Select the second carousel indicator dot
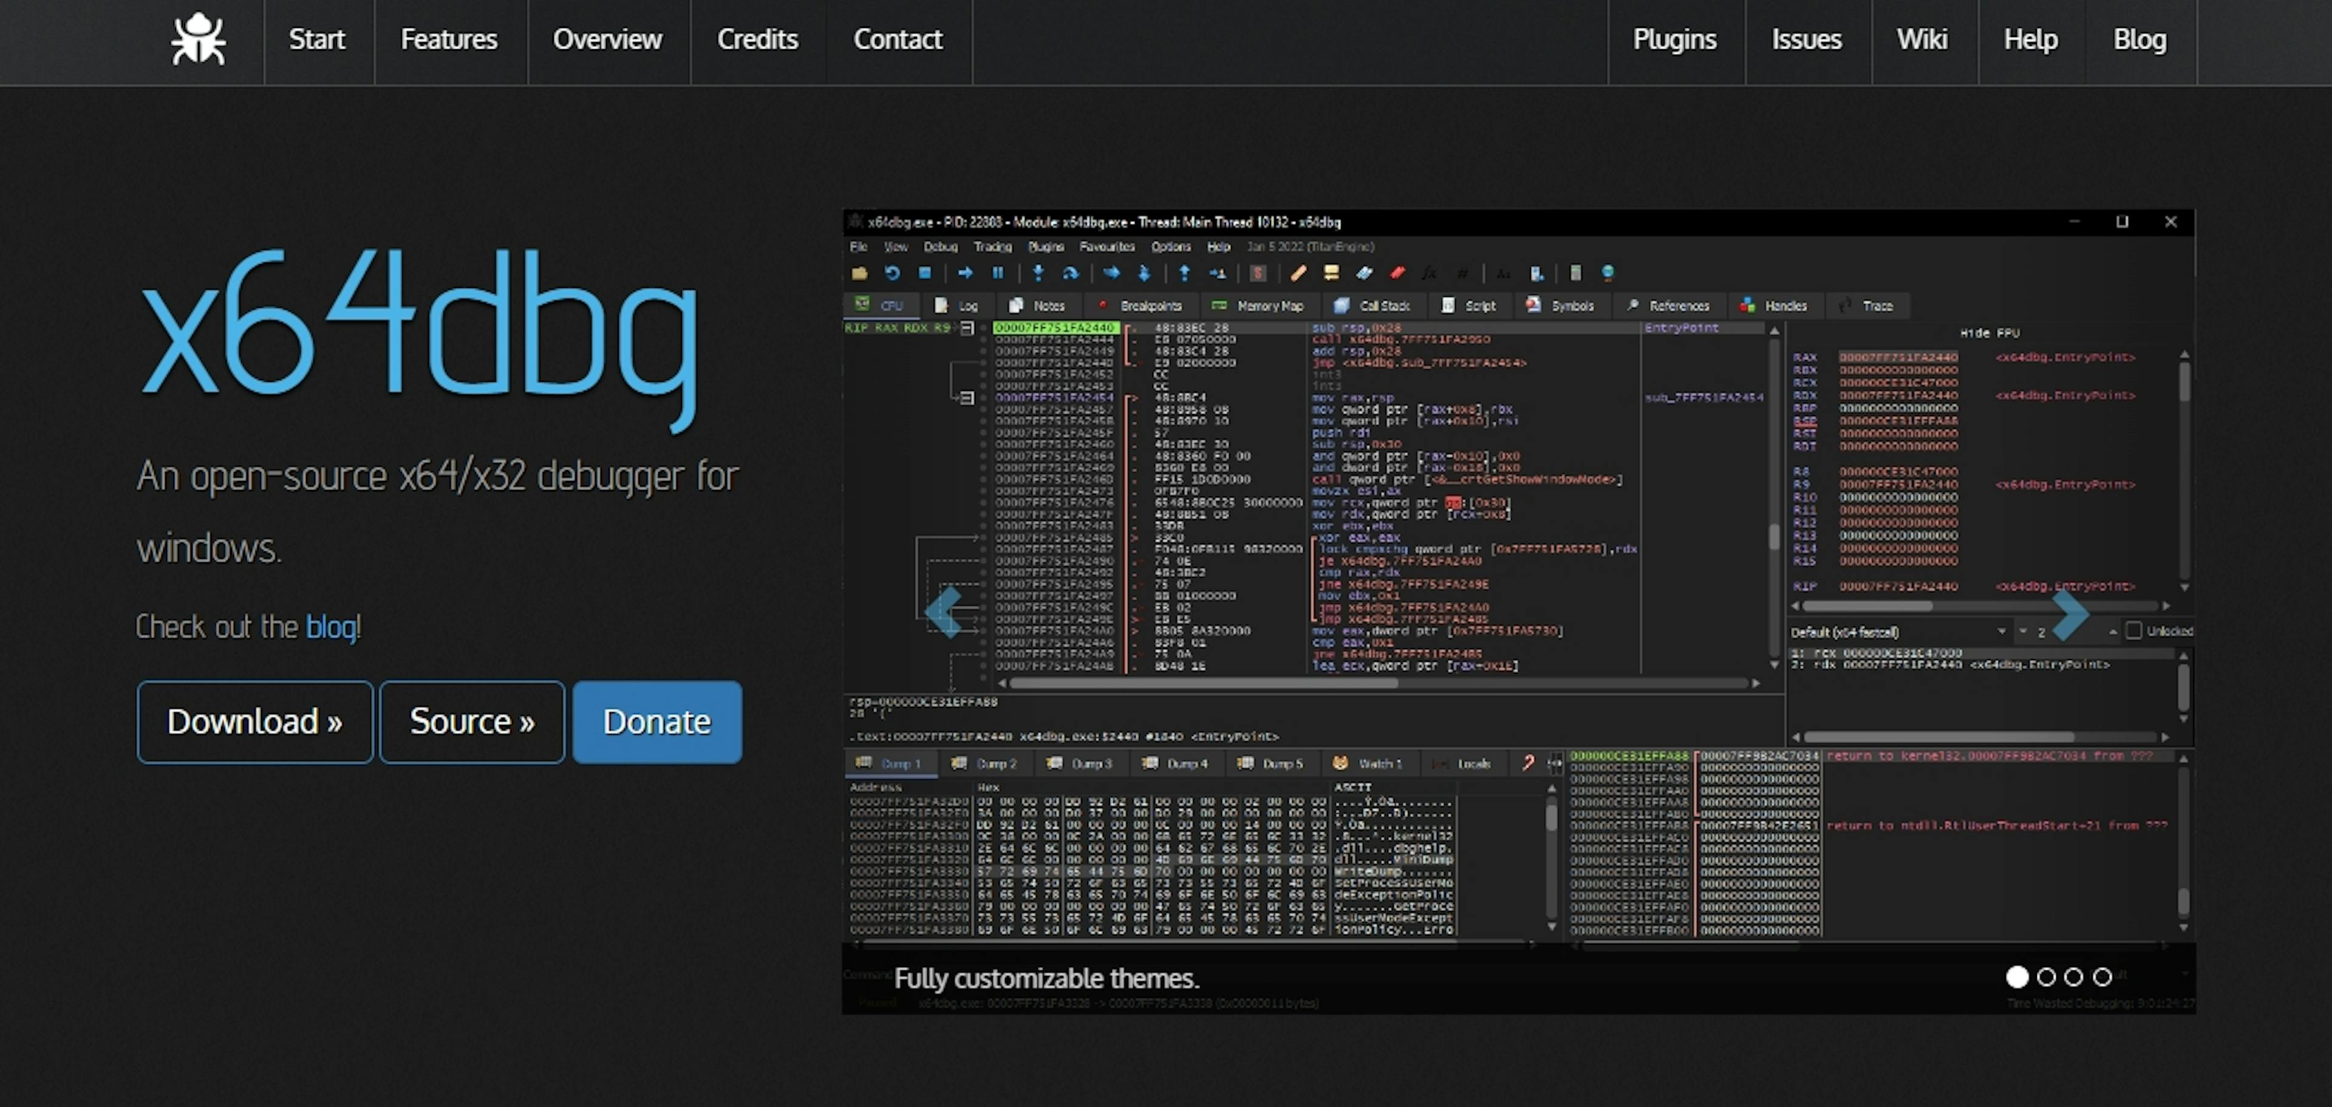The image size is (2332, 1107). (2046, 976)
